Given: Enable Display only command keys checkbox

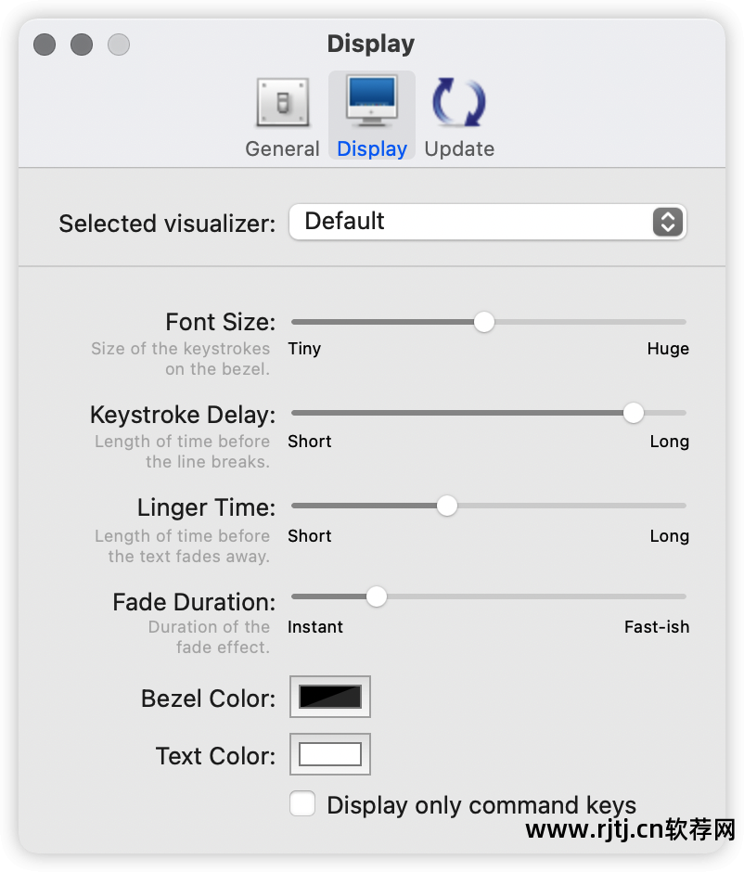Looking at the screenshot, I should click(x=302, y=803).
